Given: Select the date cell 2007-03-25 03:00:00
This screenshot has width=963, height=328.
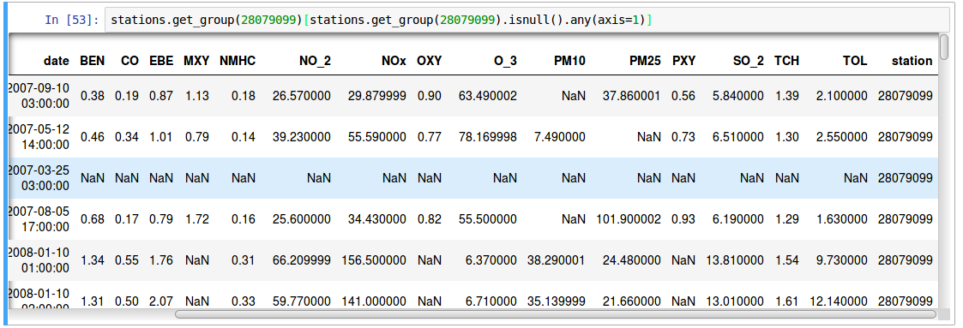Looking at the screenshot, I should [x=39, y=178].
